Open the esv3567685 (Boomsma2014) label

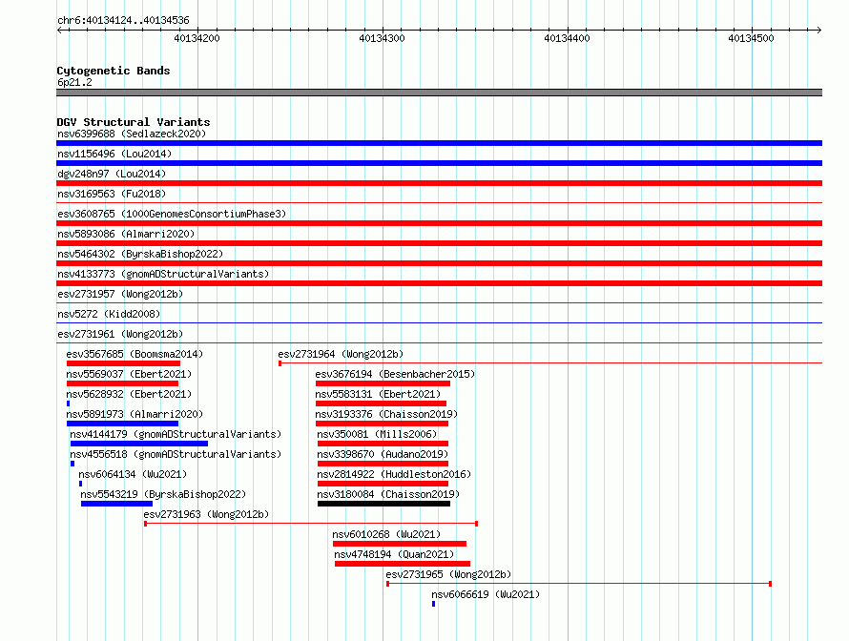[x=135, y=354]
